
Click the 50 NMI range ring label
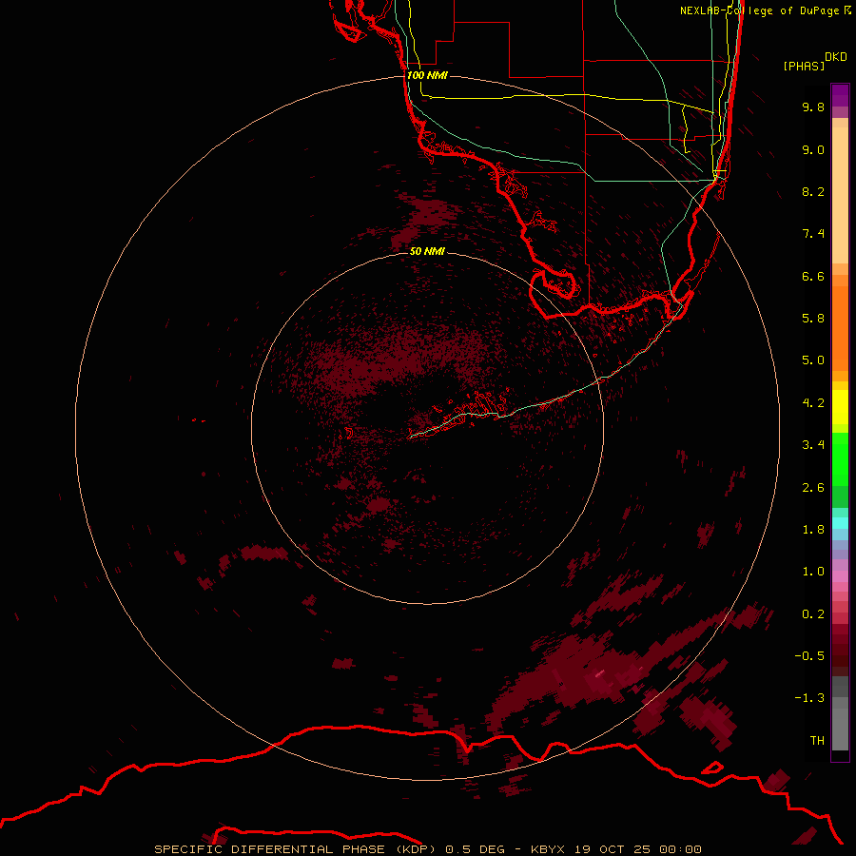pos(427,251)
